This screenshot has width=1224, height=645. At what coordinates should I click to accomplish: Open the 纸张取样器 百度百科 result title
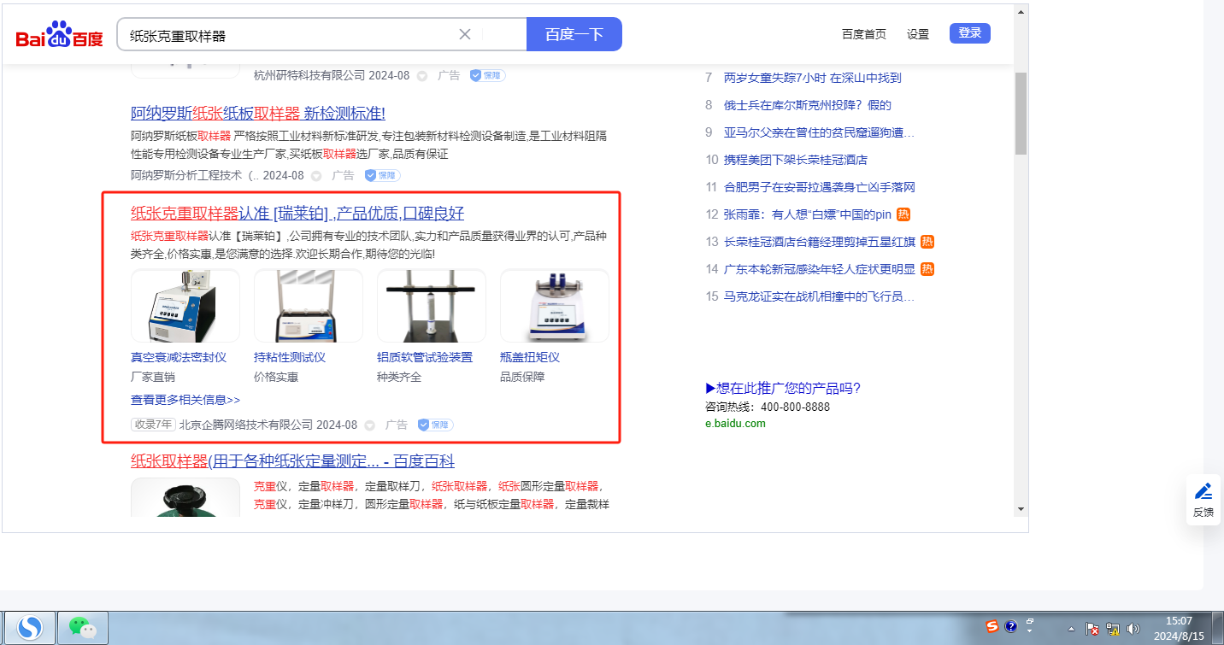click(x=292, y=461)
